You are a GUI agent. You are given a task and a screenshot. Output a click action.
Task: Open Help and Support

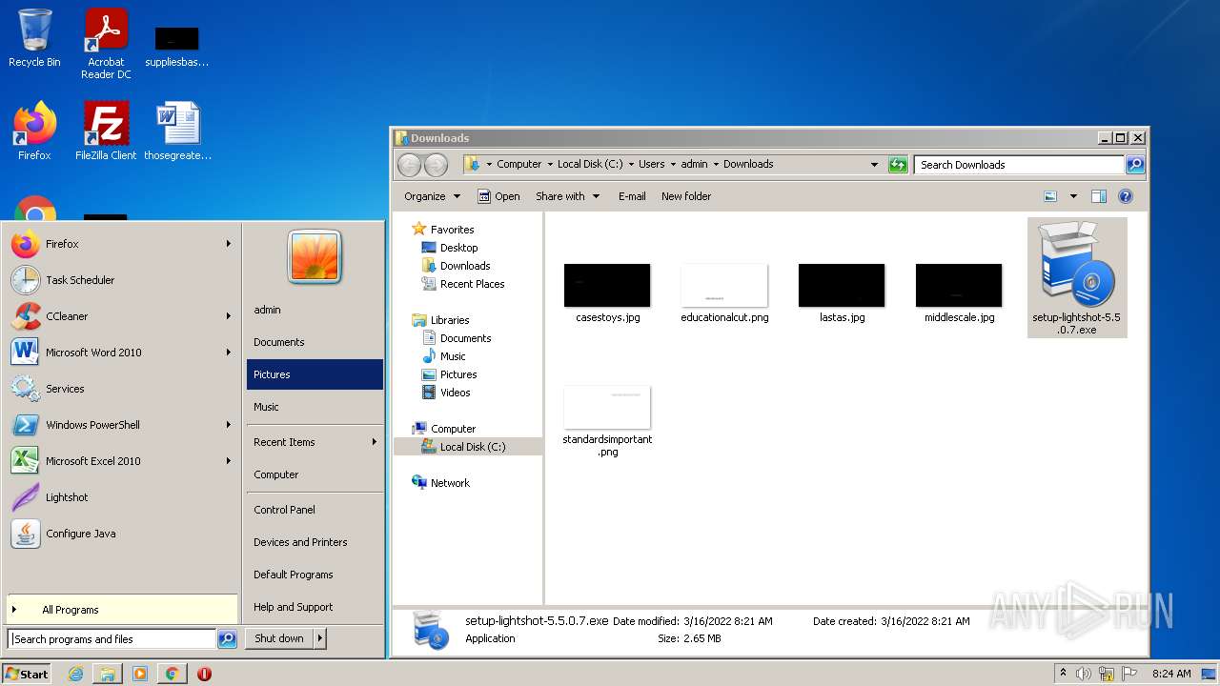tap(315, 607)
